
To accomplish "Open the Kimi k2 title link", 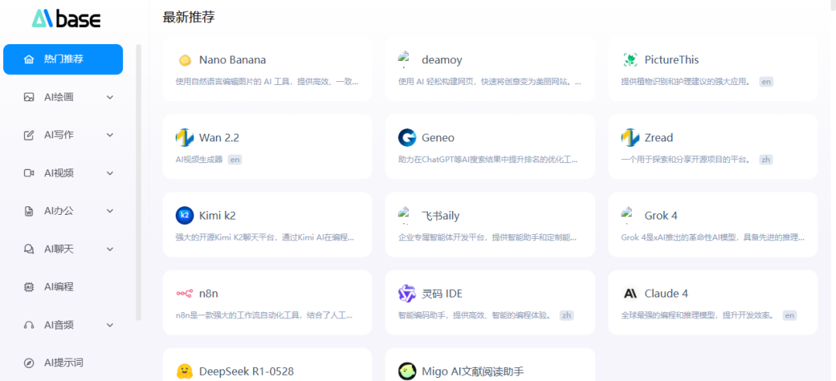I will (217, 216).
